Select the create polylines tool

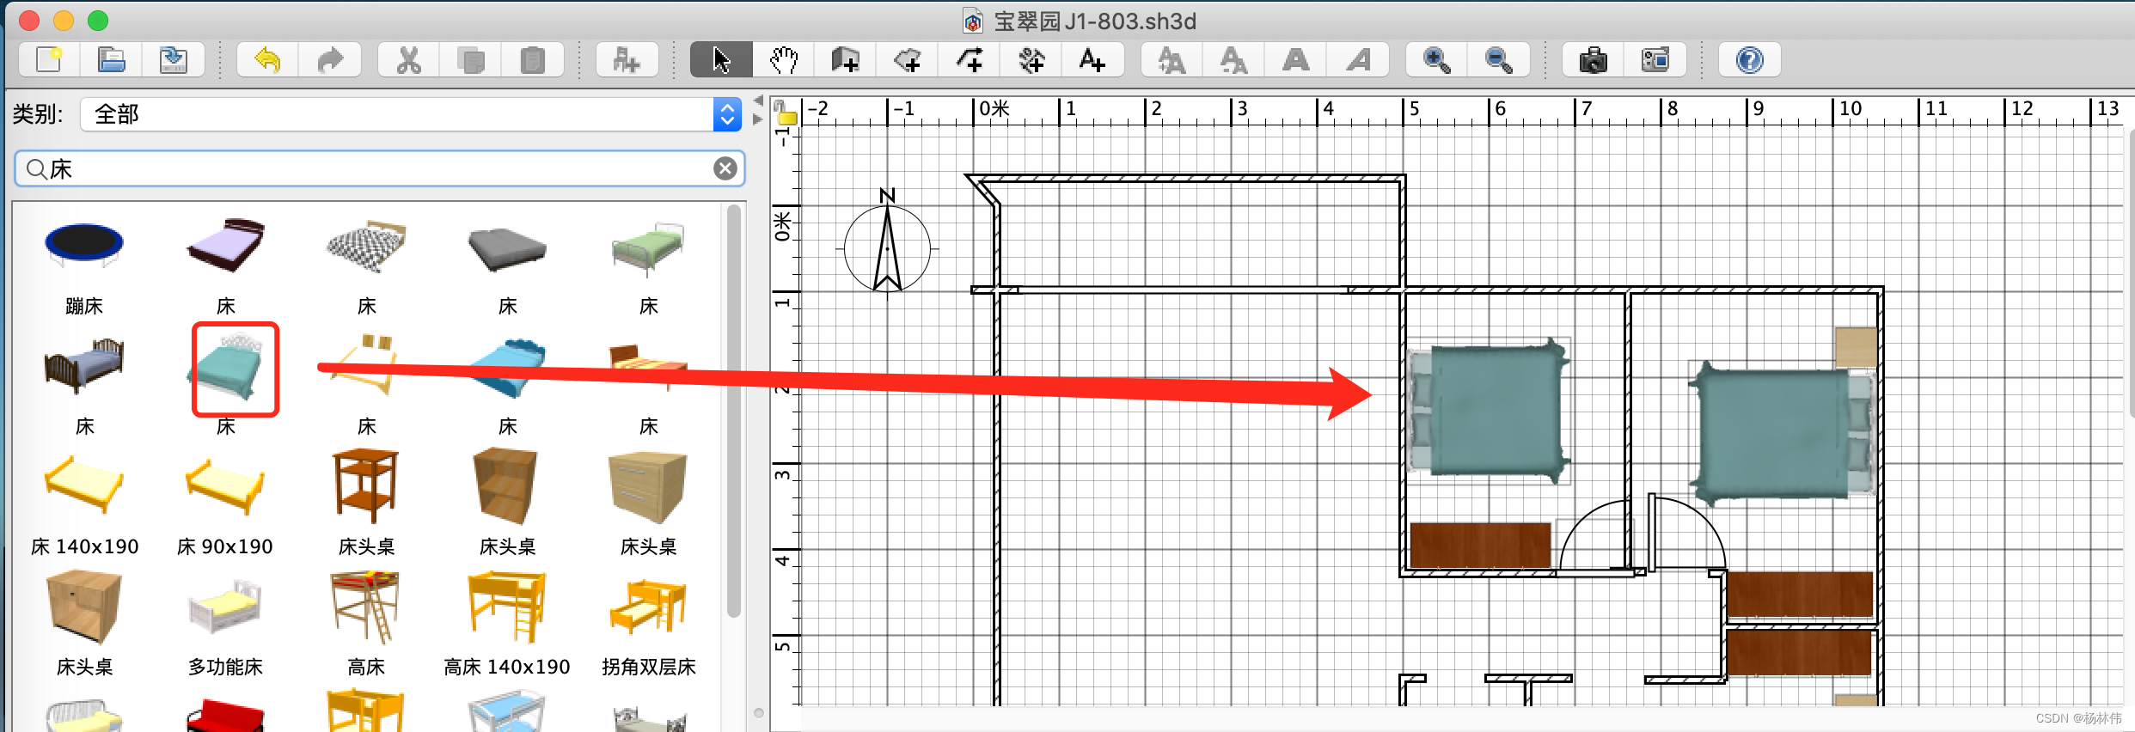click(x=970, y=60)
